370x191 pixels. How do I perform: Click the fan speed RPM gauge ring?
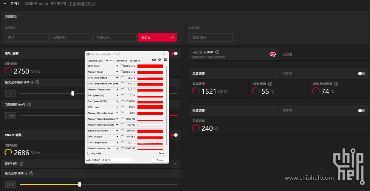[196, 91]
